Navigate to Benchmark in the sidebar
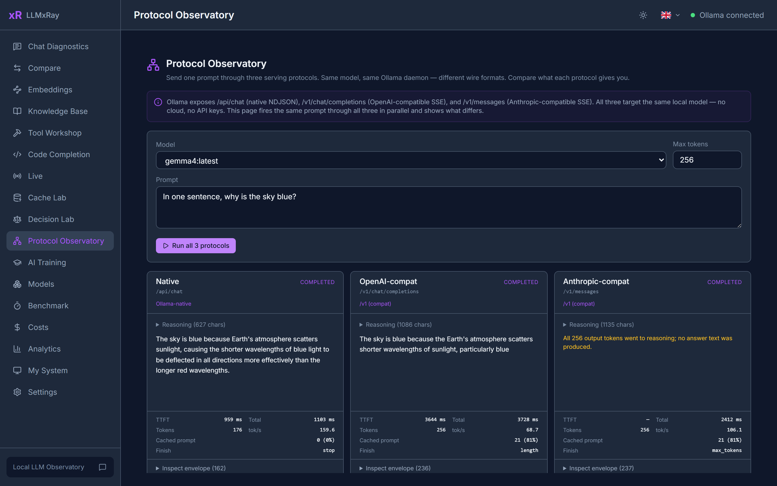The width and height of the screenshot is (777, 486). (x=60, y=306)
